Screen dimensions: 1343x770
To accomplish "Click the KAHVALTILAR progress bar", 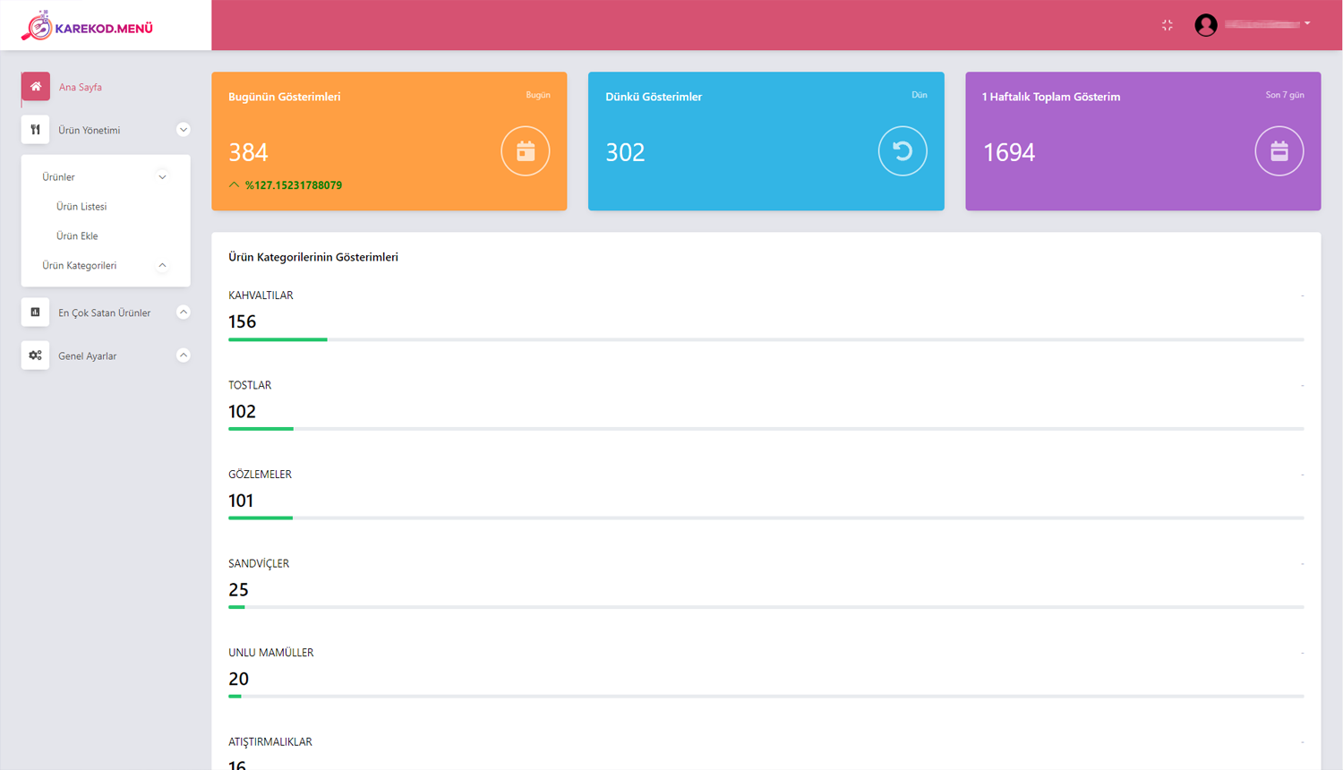I will click(x=766, y=339).
